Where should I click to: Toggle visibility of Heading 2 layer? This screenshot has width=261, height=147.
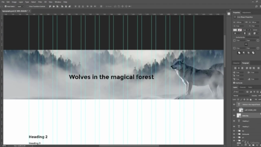[x=234, y=121]
